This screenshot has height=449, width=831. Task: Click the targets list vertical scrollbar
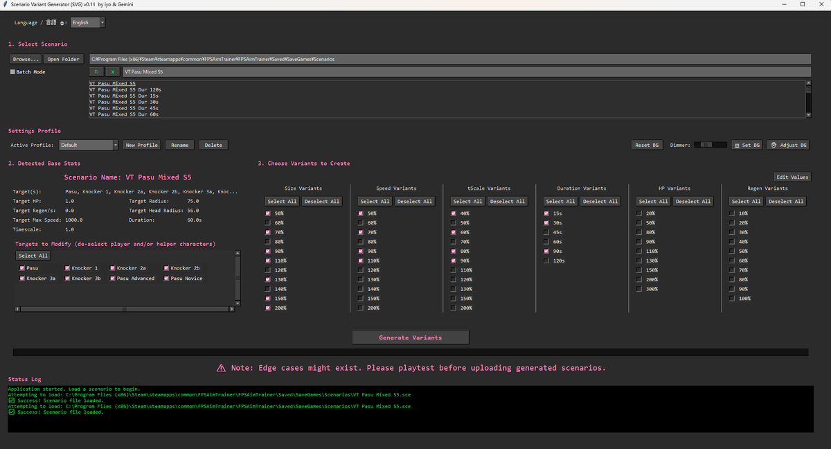point(238,279)
